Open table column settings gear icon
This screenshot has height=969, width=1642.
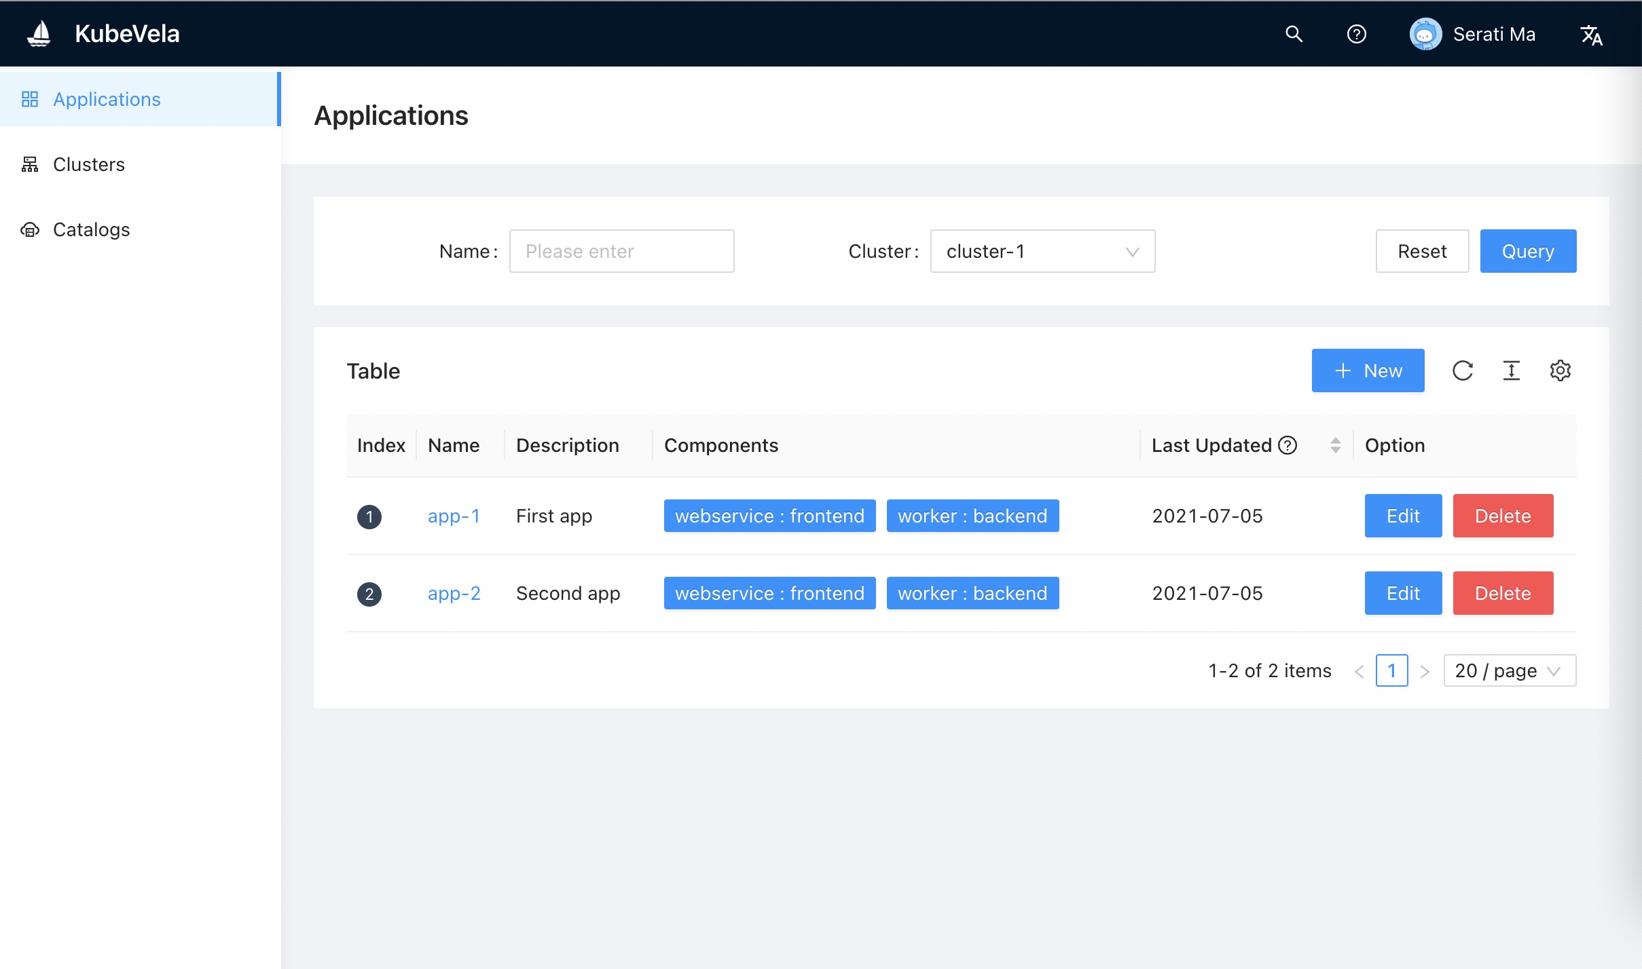(1560, 370)
